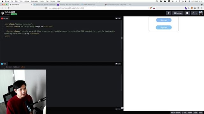Open the Window menu
The width and height of the screenshot is (204, 114).
[53, 1]
